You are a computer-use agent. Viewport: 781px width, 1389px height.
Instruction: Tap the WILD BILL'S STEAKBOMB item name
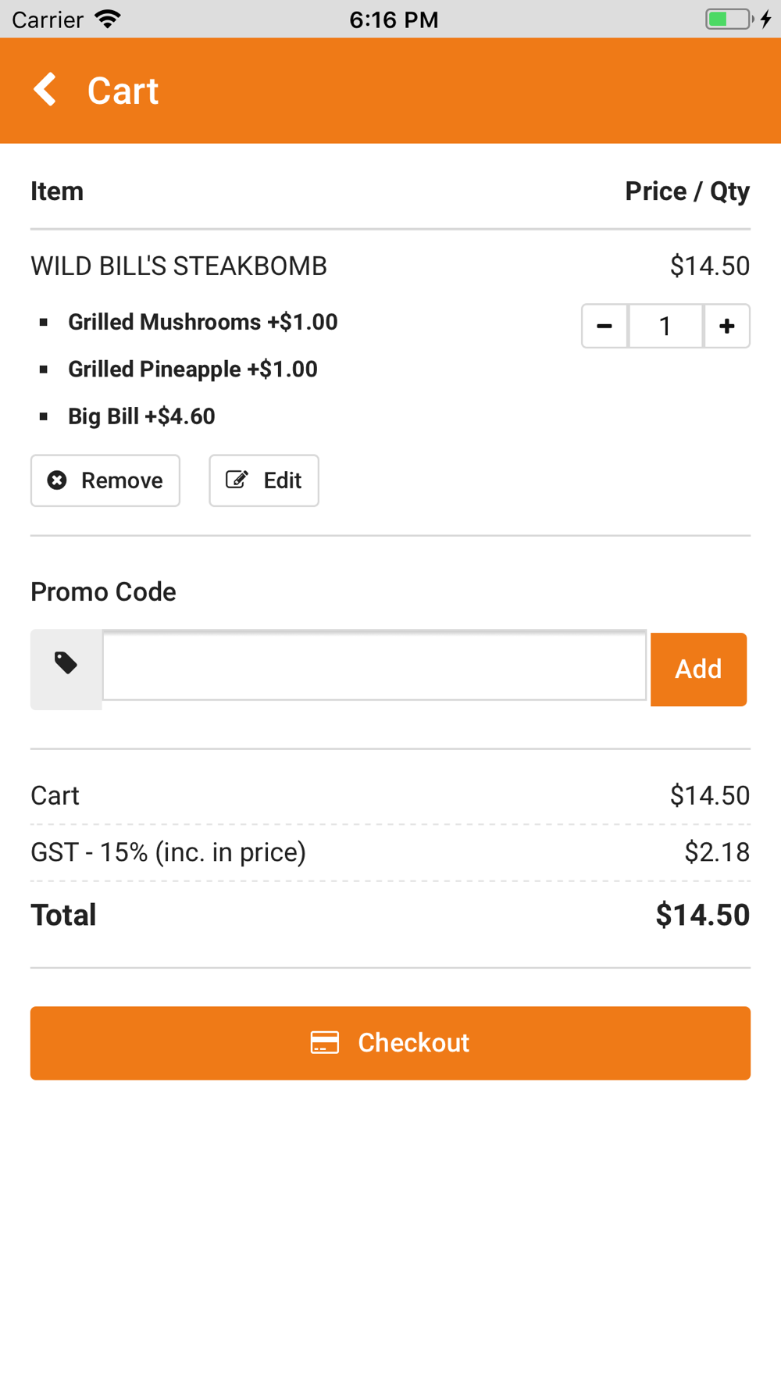point(179,266)
